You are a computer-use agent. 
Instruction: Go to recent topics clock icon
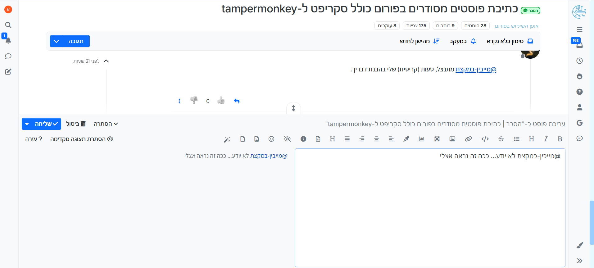580,61
